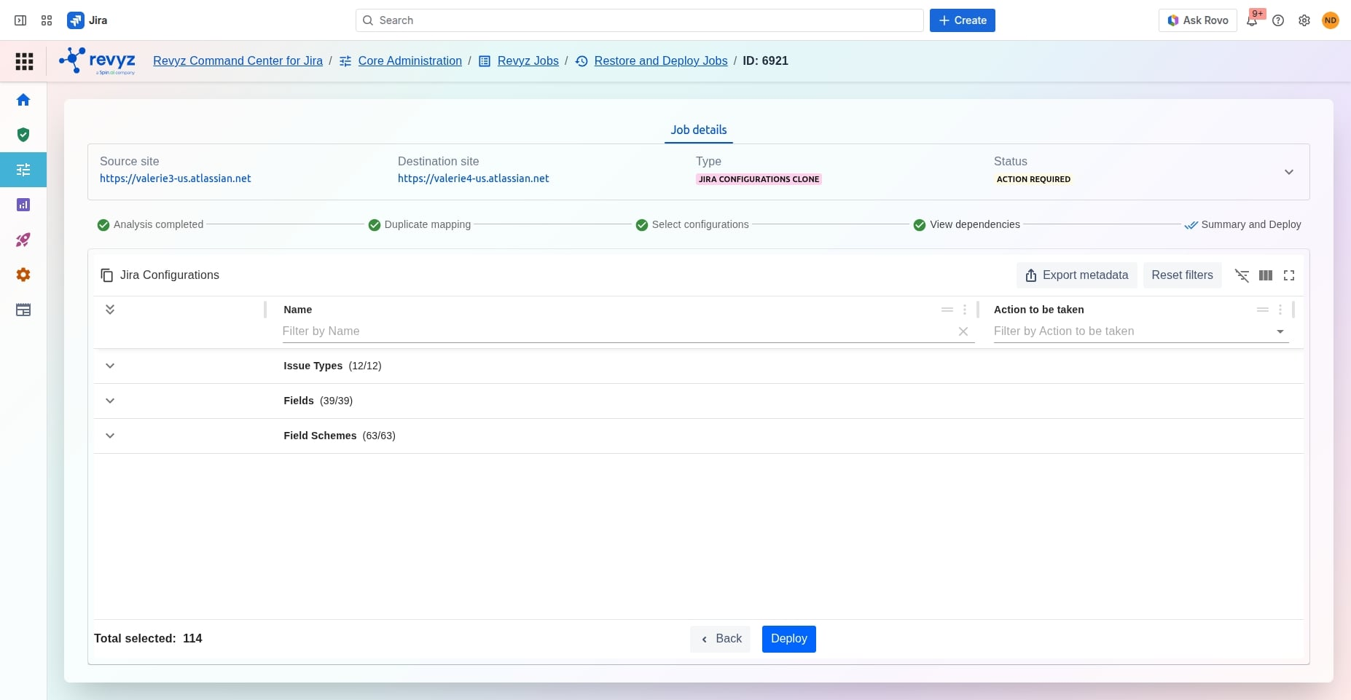This screenshot has height=700, width=1351.
Task: Open Restore and Deploy Jobs breadcrumb
Action: 661,61
